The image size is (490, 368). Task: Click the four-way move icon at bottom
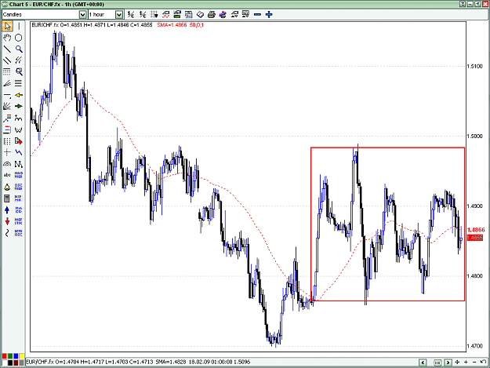457,362
